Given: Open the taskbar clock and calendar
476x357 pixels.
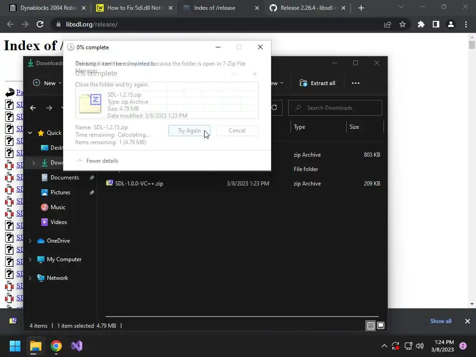Looking at the screenshot, I should (x=443, y=346).
